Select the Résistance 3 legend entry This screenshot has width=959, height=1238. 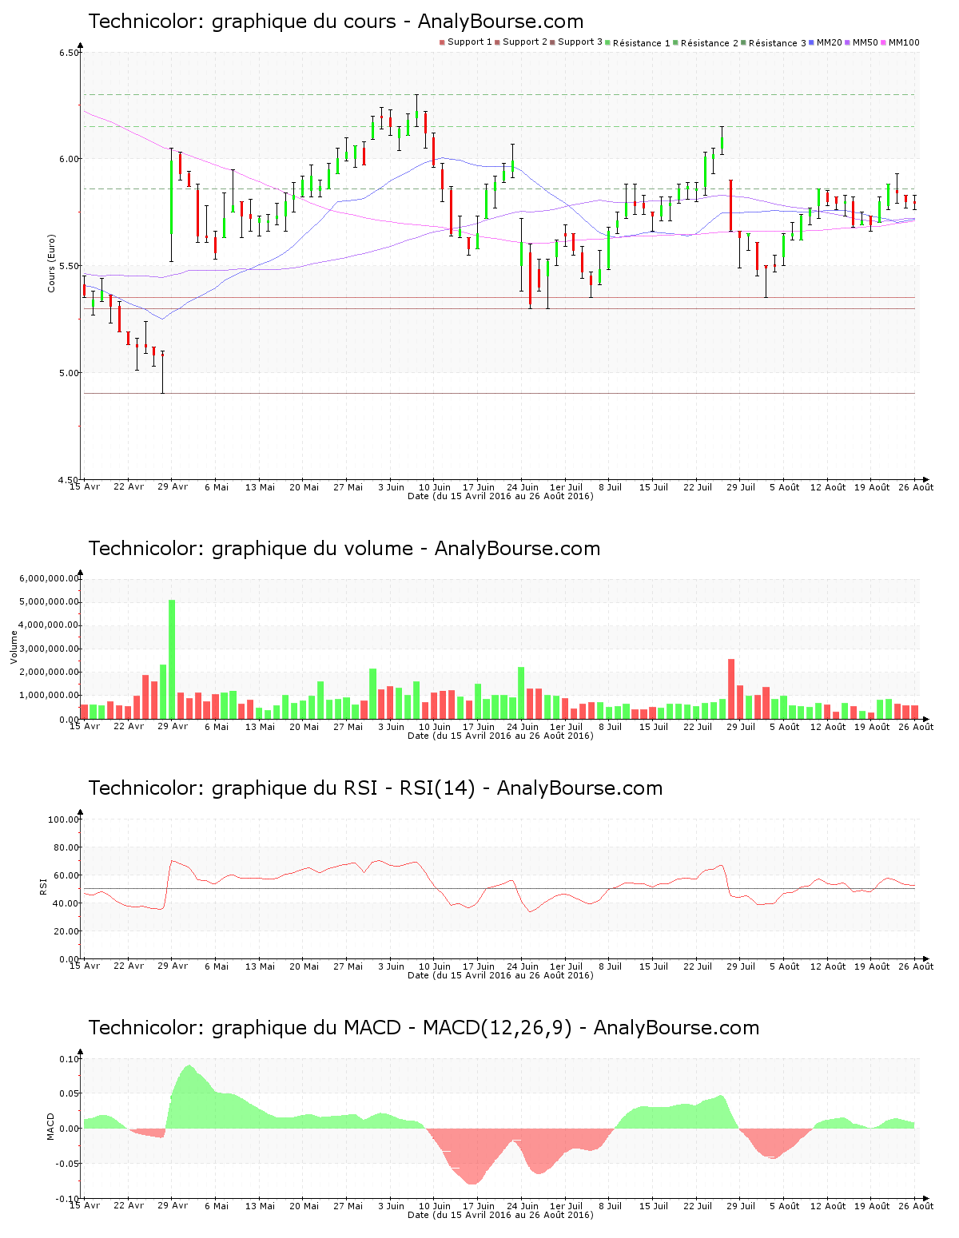click(x=777, y=43)
